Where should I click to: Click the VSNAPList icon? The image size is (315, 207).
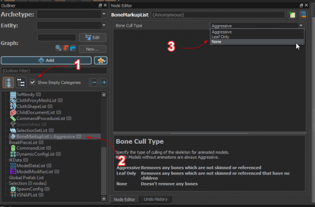pyautogui.click(x=13, y=195)
